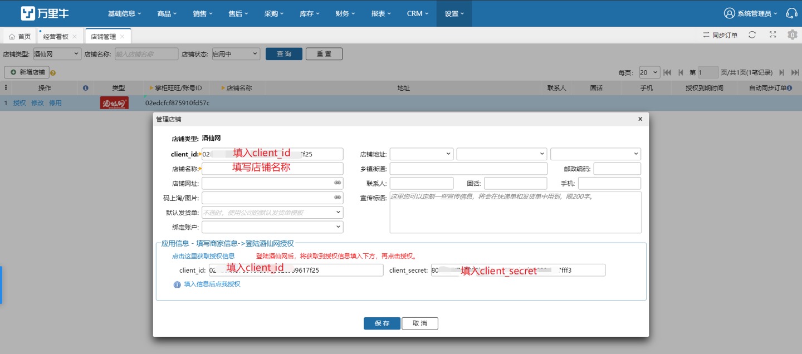Click the 新增店铺 button
The width and height of the screenshot is (802, 354).
tap(27, 72)
